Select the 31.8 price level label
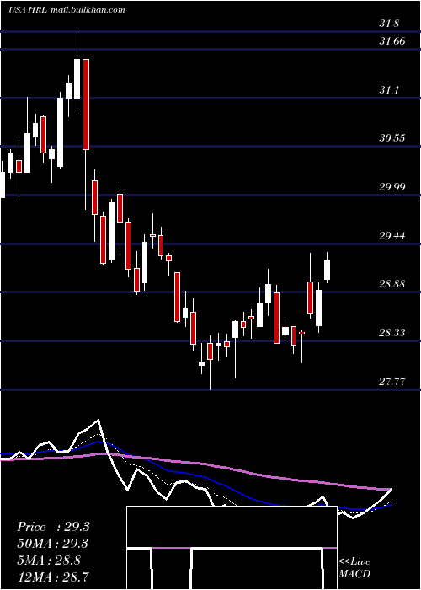Image resolution: width=421 pixels, height=590 pixels. 389,24
